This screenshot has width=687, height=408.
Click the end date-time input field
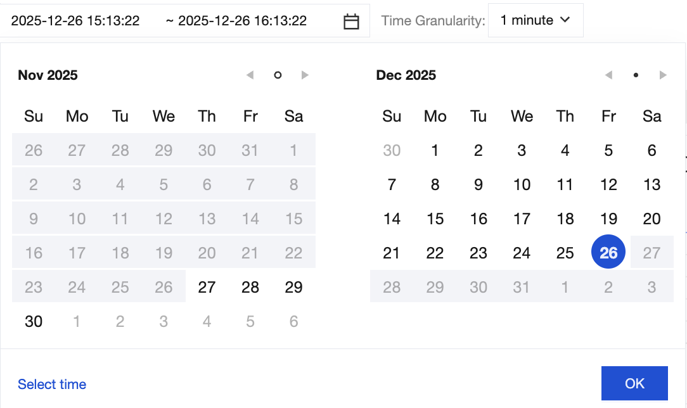(242, 21)
